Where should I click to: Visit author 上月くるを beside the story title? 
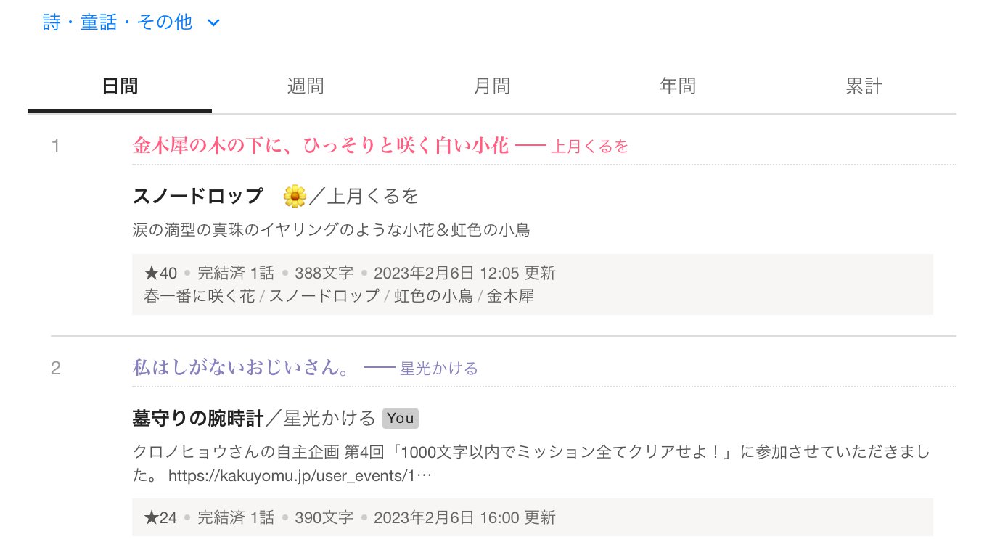pos(373,196)
